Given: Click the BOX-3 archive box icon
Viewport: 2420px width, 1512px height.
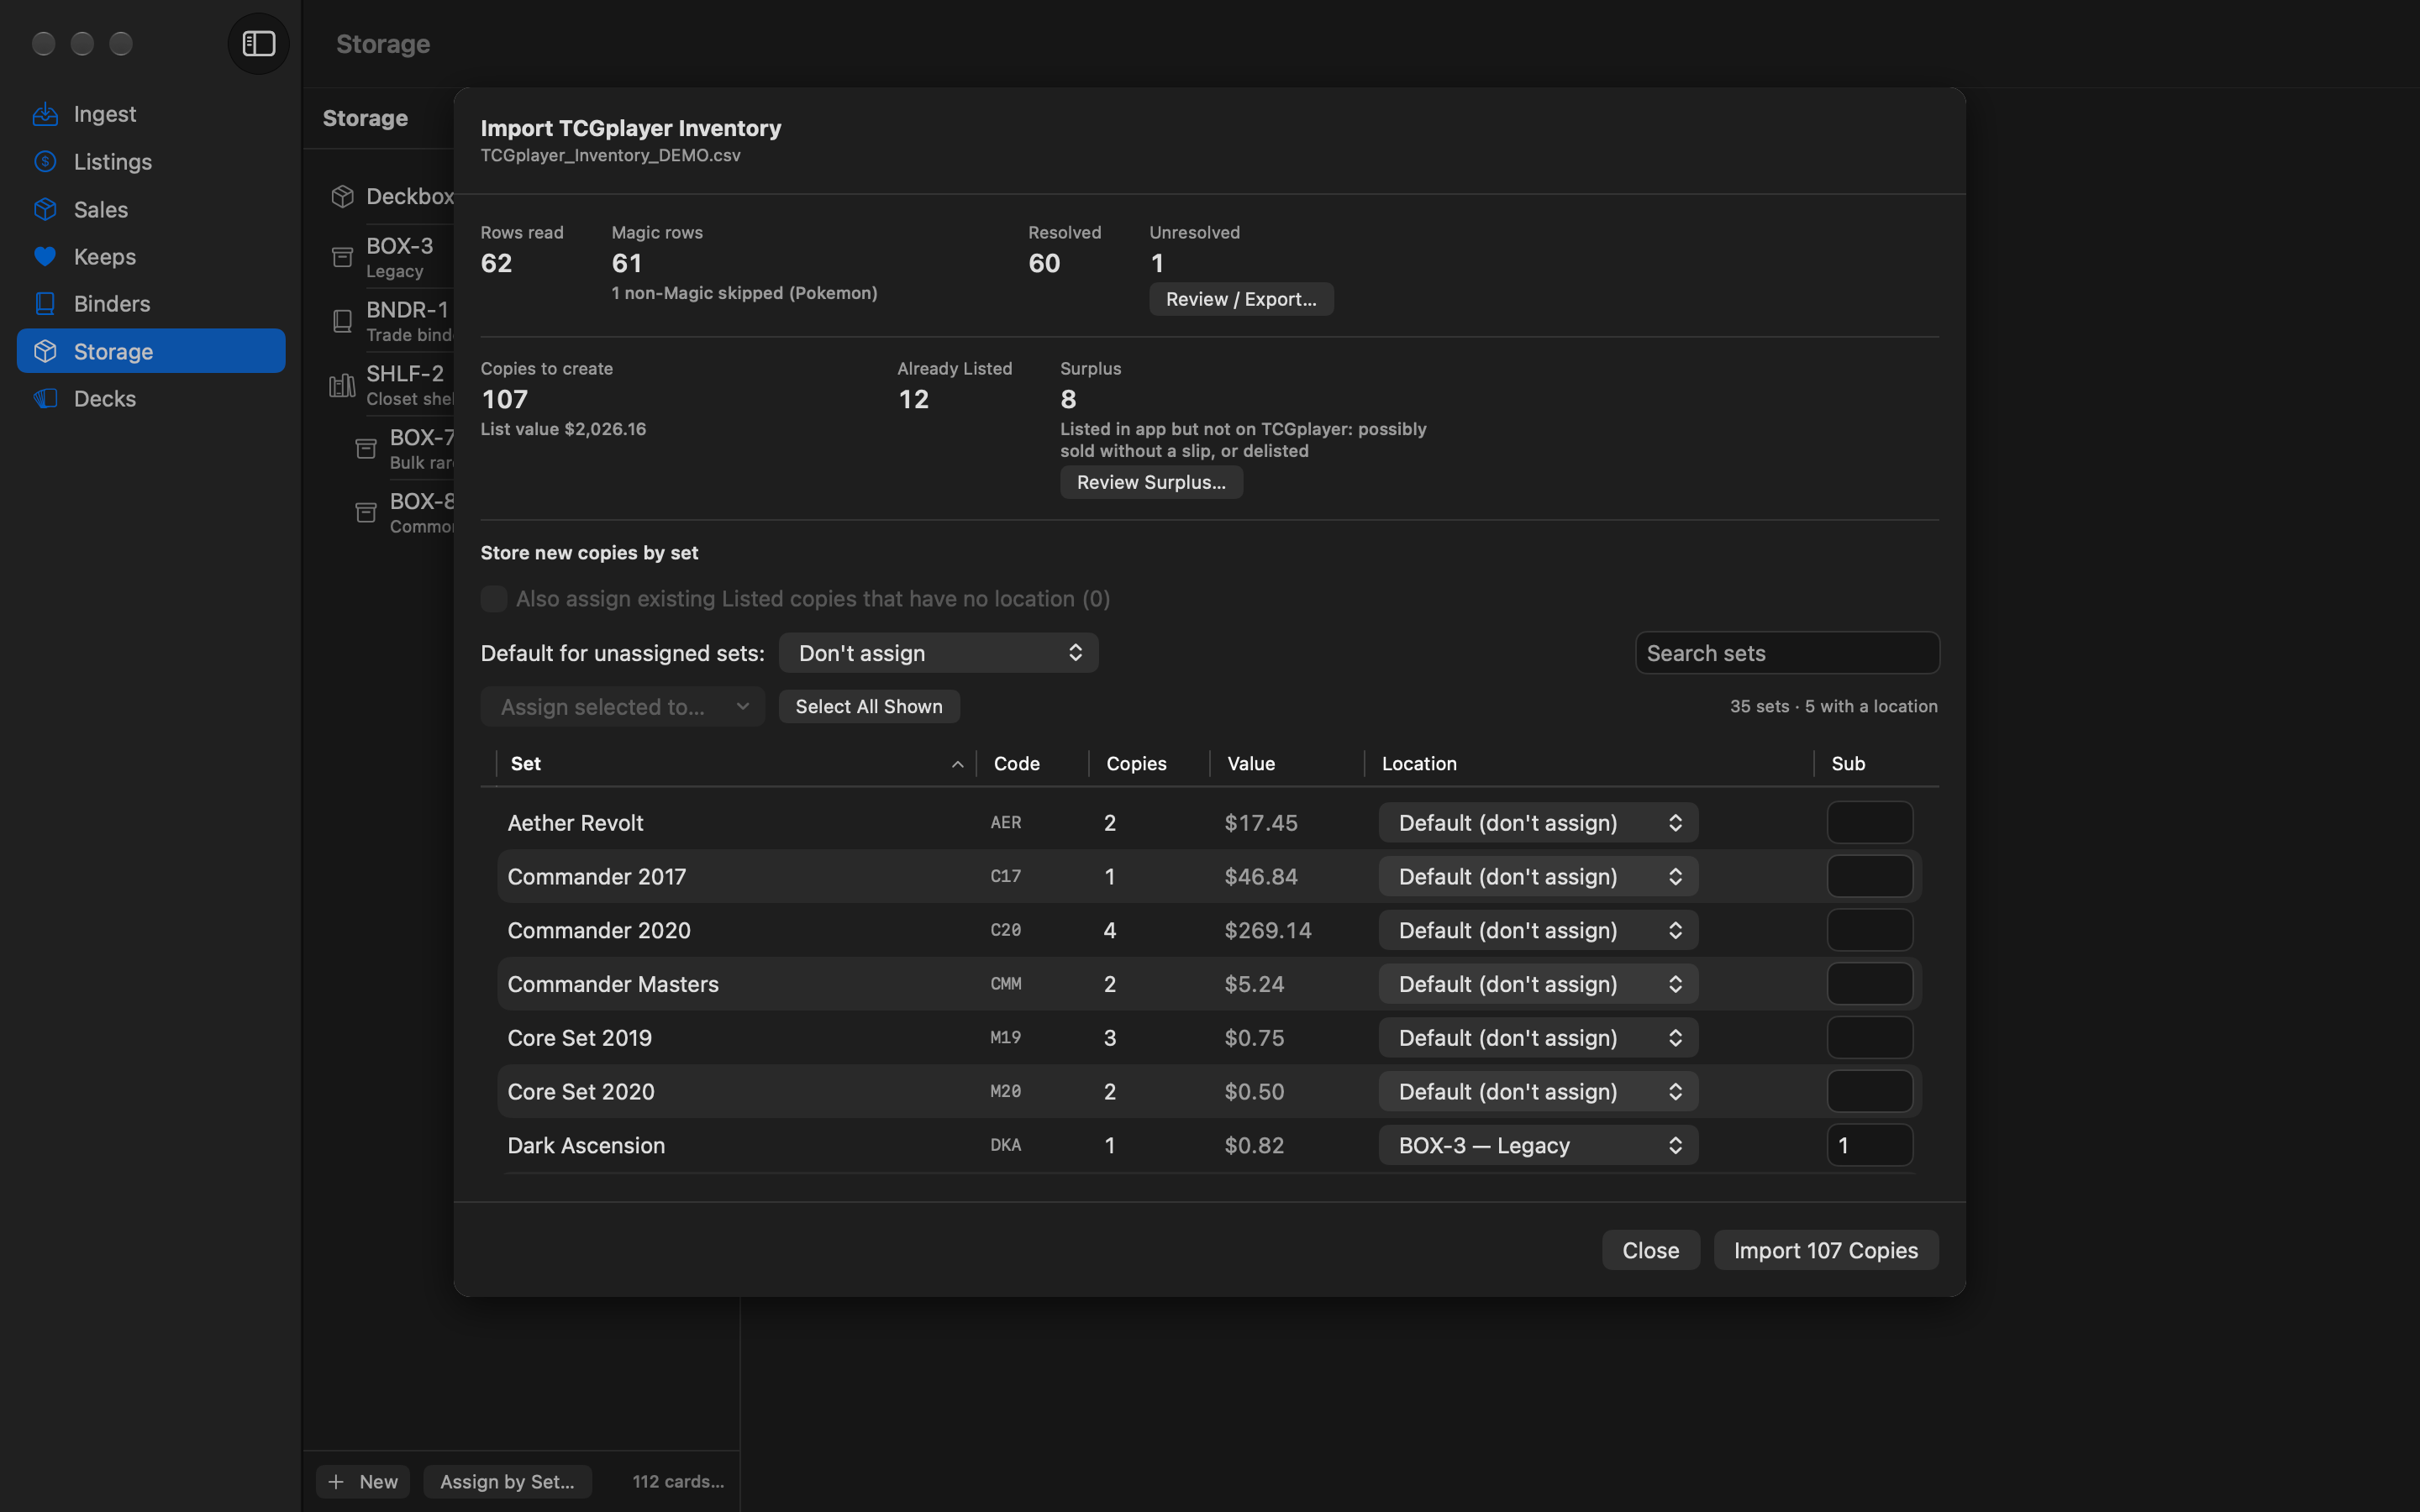Looking at the screenshot, I should click(342, 257).
